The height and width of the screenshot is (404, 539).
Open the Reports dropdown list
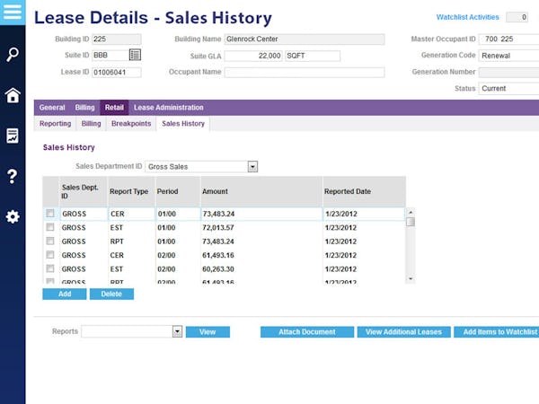[177, 331]
